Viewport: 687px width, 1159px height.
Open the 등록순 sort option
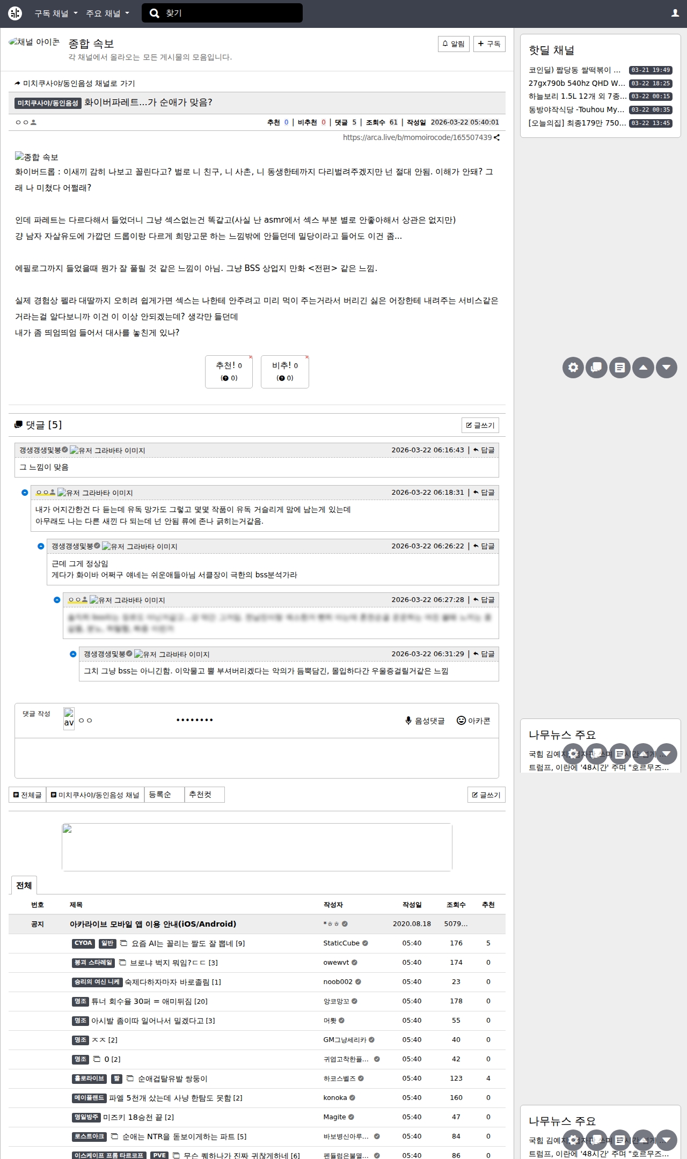(164, 795)
